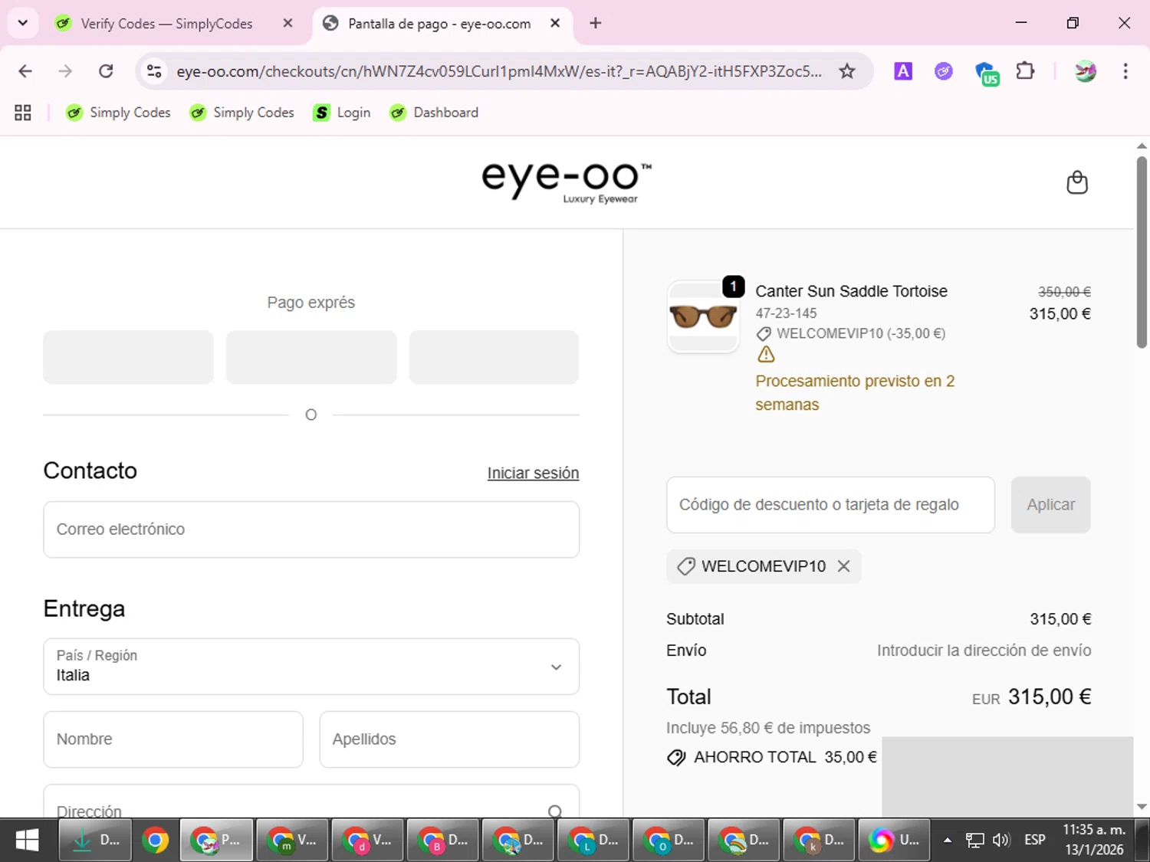Viewport: 1150px width, 862px height.
Task: Open a new browser tab
Action: [595, 23]
